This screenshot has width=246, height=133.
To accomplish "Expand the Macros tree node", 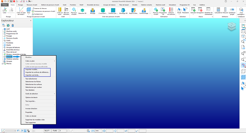I will [3, 64].
